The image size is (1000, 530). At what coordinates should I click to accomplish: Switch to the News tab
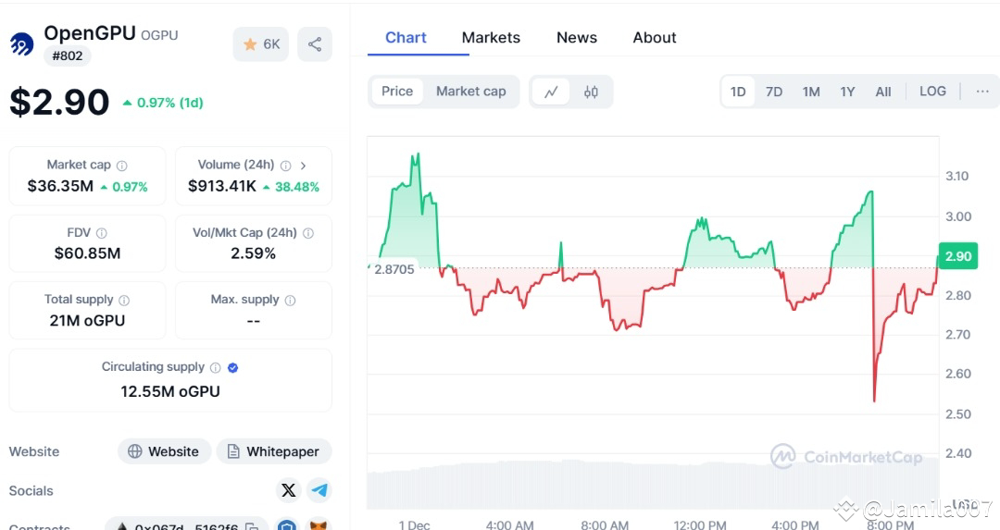(x=577, y=38)
